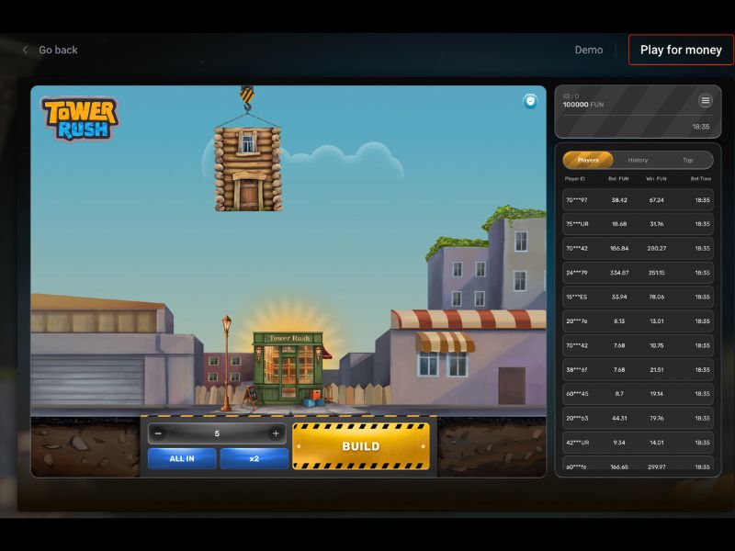The width and height of the screenshot is (735, 551).
Task: Click the bet amount field showing 5
Action: point(217,433)
